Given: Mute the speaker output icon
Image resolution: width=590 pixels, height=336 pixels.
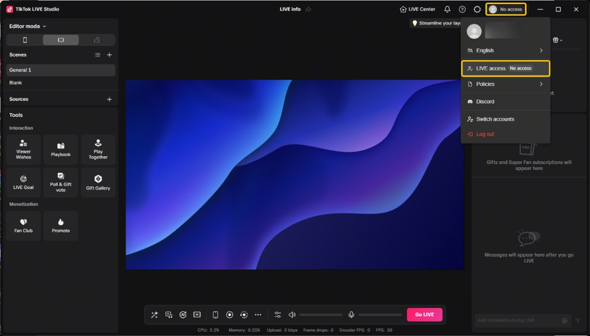Looking at the screenshot, I should 292,314.
